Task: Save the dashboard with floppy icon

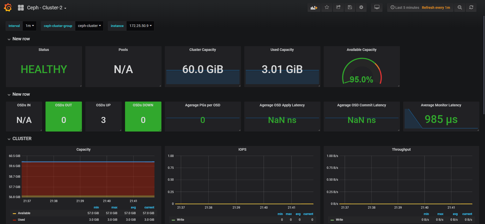Action: 350,7
